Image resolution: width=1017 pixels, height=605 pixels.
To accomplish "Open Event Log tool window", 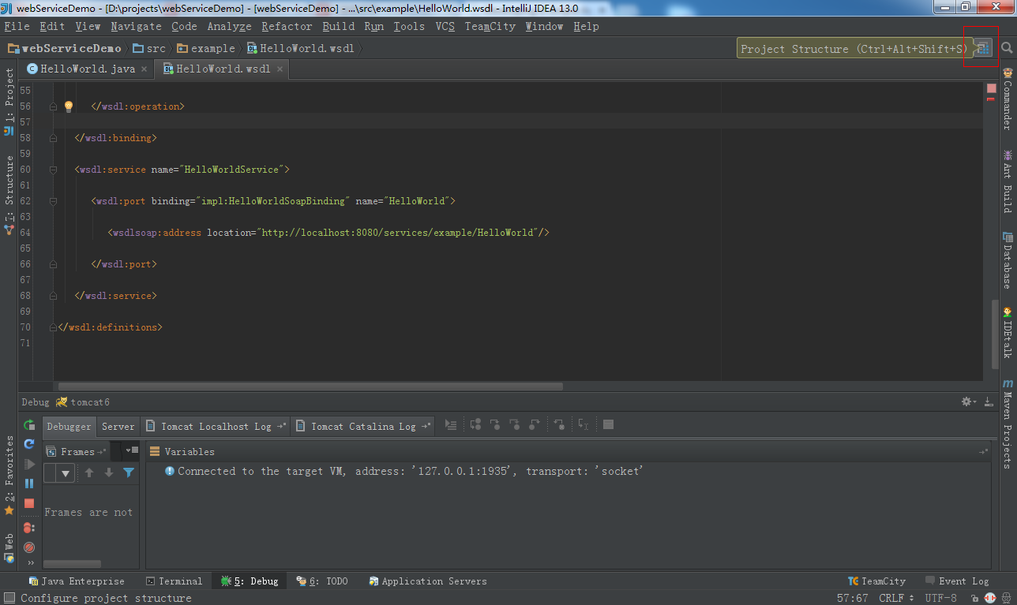I will [955, 581].
